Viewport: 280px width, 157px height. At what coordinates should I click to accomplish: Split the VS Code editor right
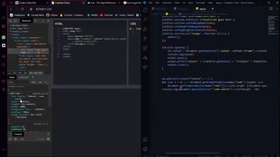coord(271,9)
